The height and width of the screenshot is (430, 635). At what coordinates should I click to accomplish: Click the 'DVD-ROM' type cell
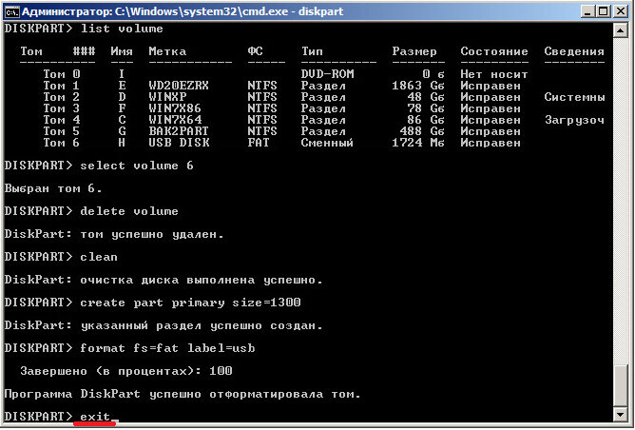pyautogui.click(x=327, y=74)
